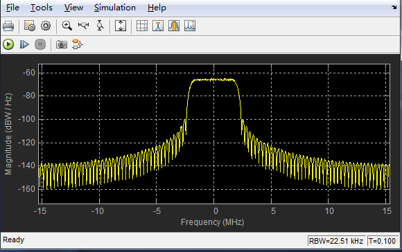The image size is (402, 252).
Task: Highlight Simulink block icon
Action: (x=78, y=44)
